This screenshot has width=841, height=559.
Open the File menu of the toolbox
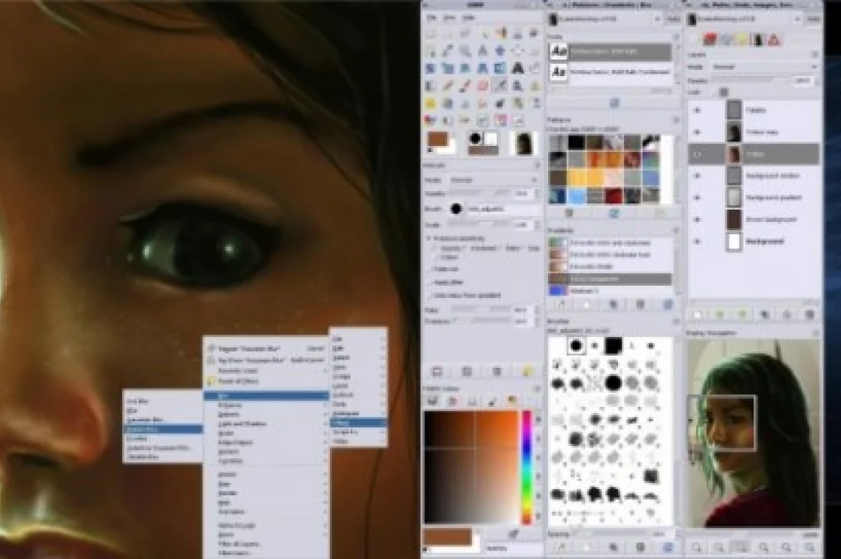click(432, 18)
